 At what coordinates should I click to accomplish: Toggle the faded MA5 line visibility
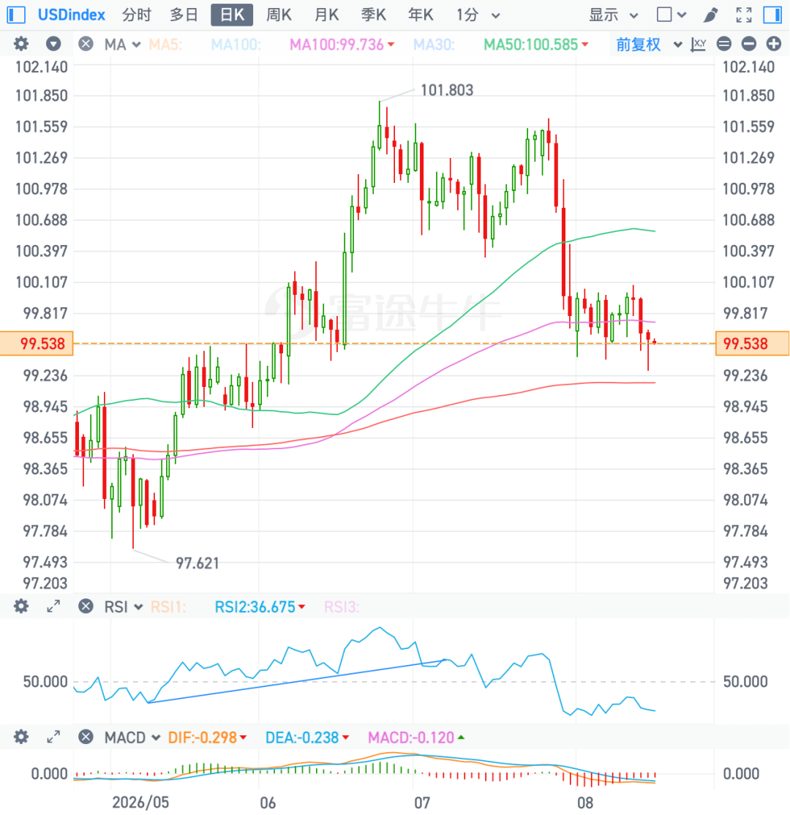point(165,45)
